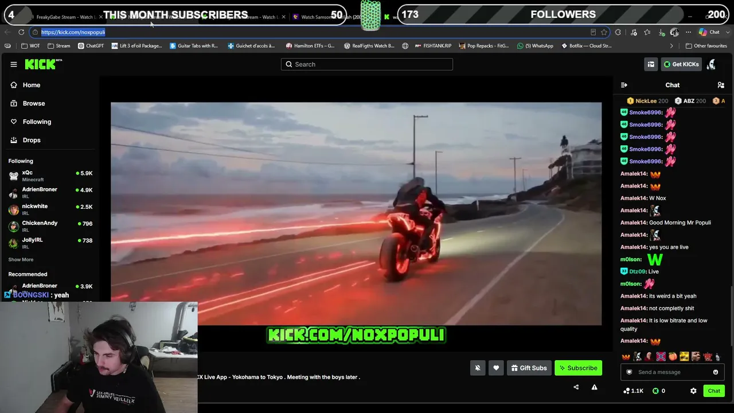Click the Gift Subs button
This screenshot has width=734, height=413.
coord(529,368)
